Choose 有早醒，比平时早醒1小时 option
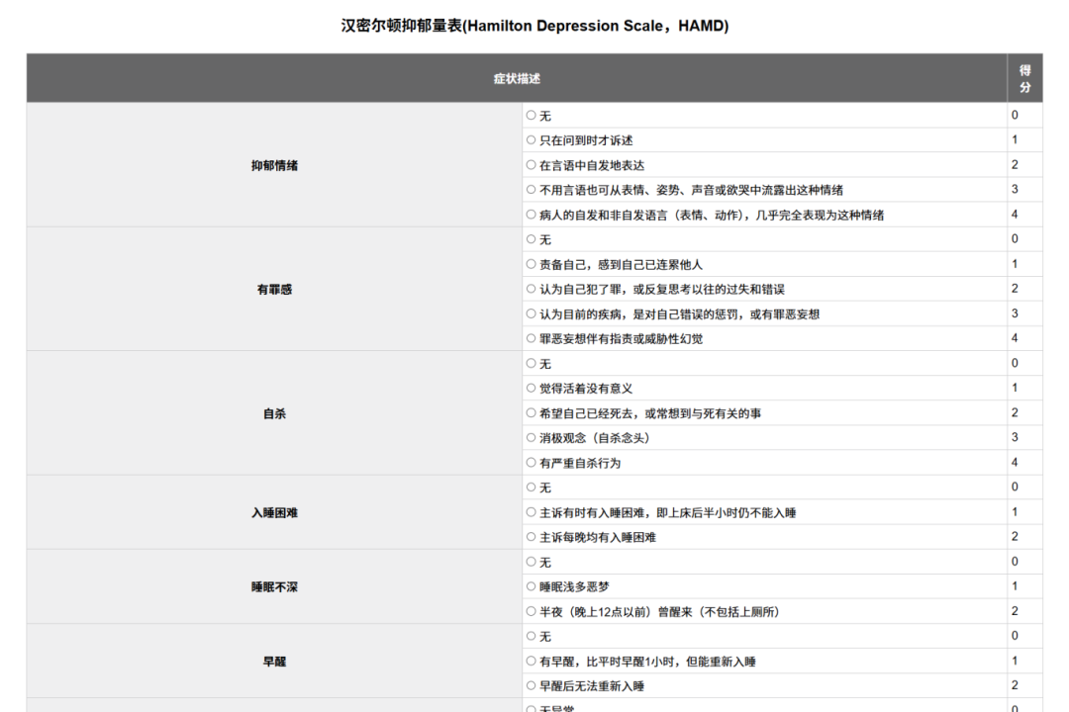1069x712 pixels. coord(532,661)
